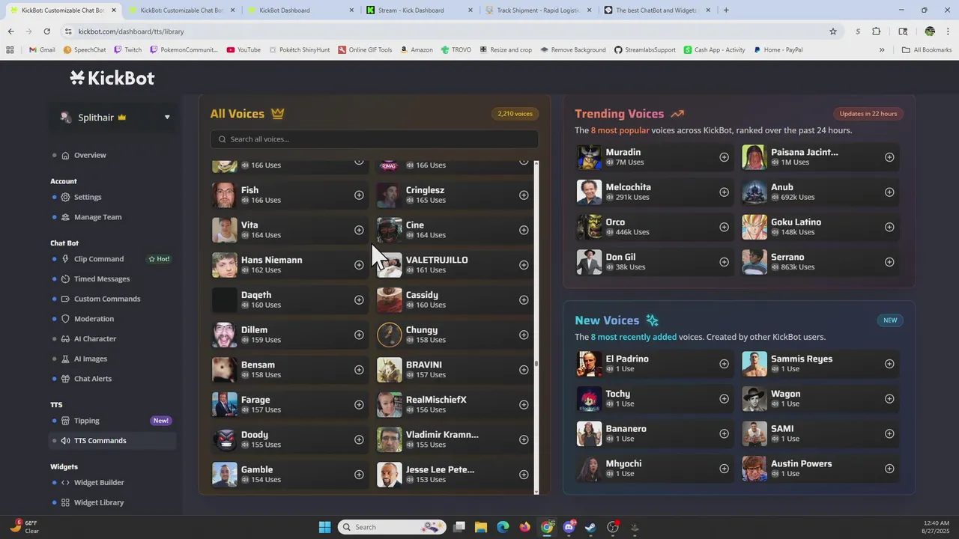Add the Paisana Jacint... trending voice

(889, 157)
